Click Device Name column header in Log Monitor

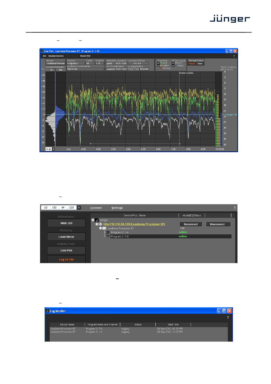coord(67,325)
